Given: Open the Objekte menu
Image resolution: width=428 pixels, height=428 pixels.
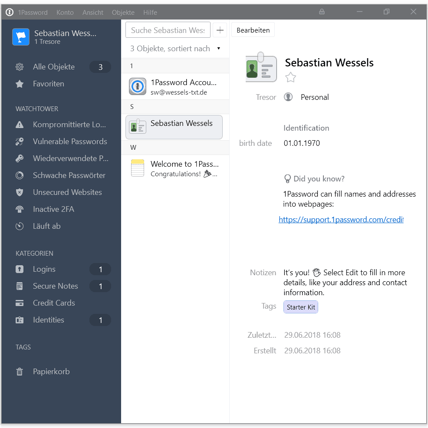Looking at the screenshot, I should tap(123, 12).
